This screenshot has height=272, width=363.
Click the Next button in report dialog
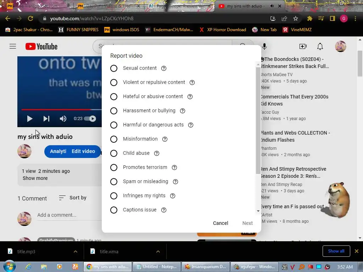coord(247,223)
